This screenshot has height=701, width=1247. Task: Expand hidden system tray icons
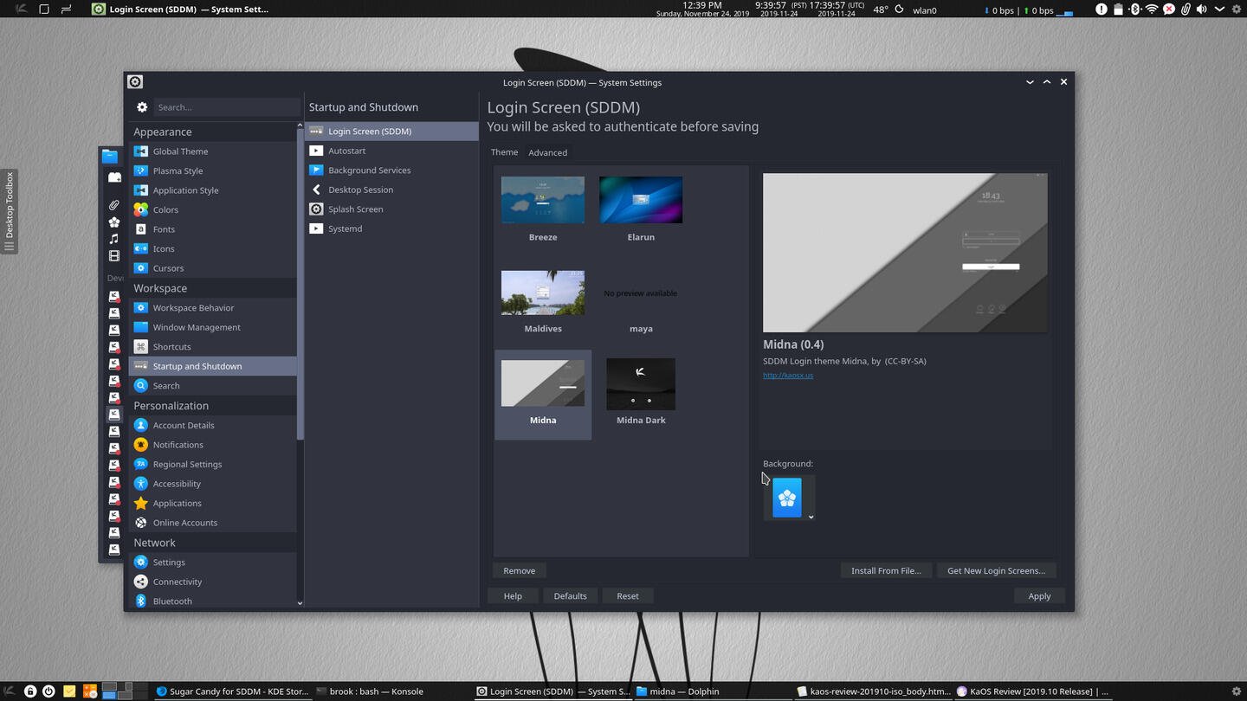[x=1219, y=10]
